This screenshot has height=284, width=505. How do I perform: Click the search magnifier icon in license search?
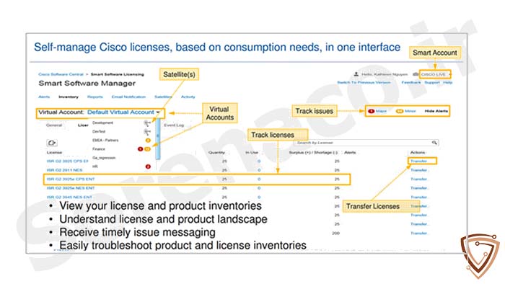pos(434,143)
